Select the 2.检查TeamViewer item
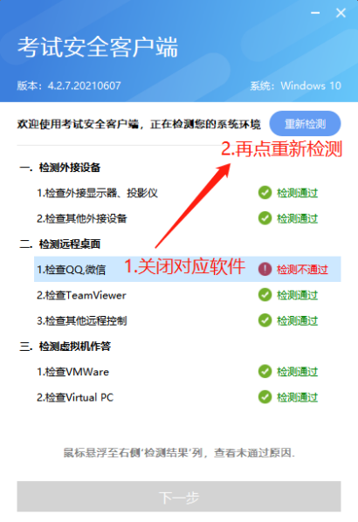 (81, 295)
